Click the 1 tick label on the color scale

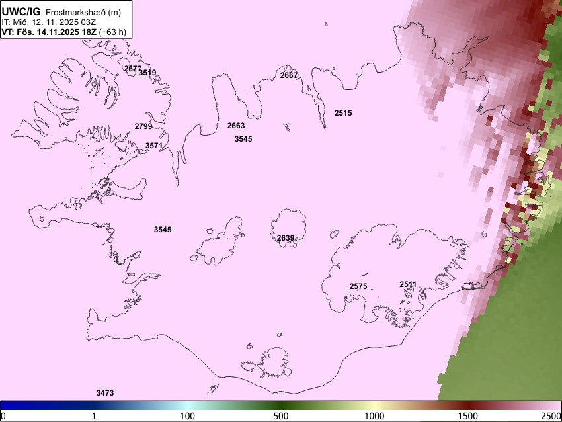(94, 416)
